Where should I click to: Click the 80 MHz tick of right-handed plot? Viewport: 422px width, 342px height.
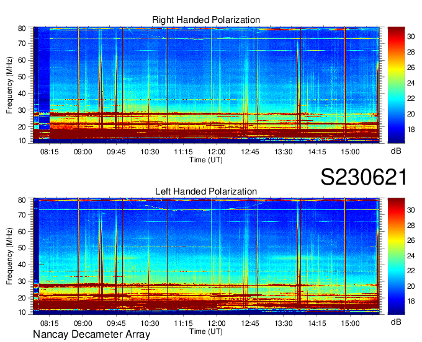coord(22,28)
